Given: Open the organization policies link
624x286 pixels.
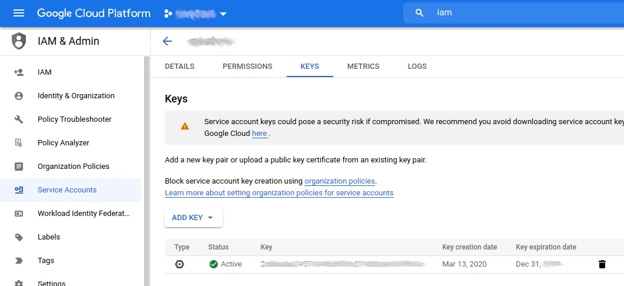Looking at the screenshot, I should [340, 181].
